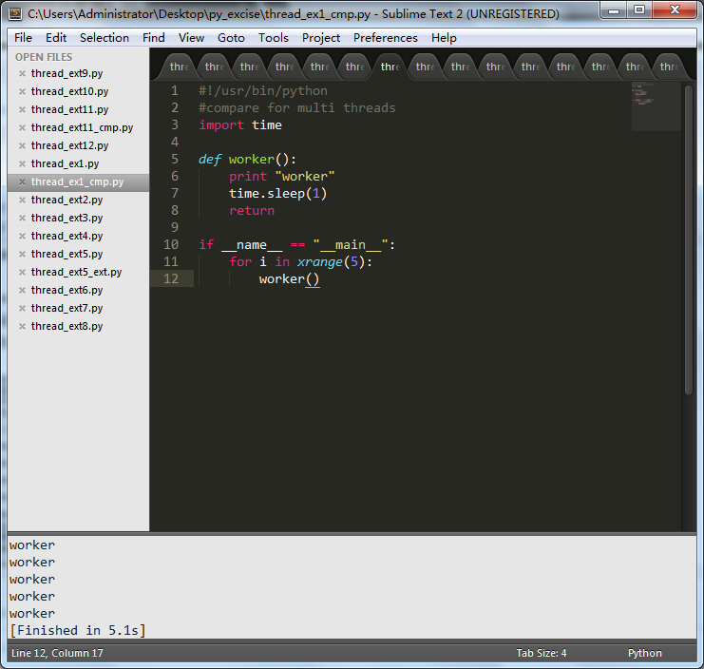
Task: Click the x next to thread_ext8.py
Action: 22,327
